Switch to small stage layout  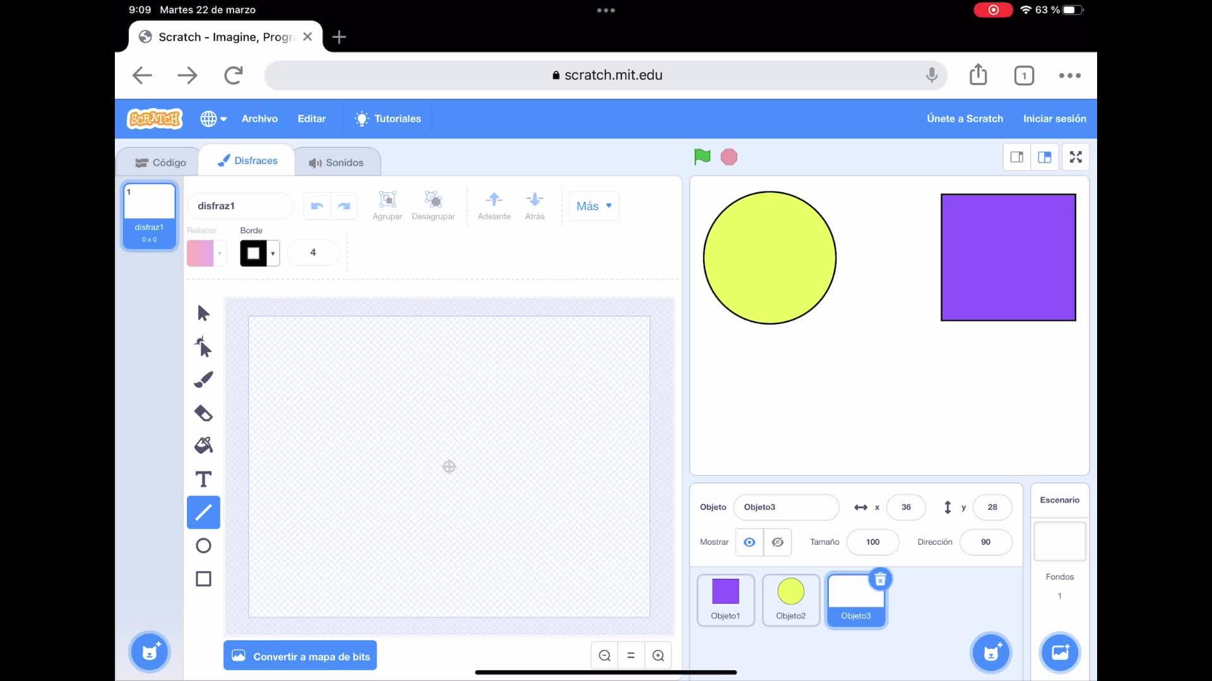coord(1016,157)
